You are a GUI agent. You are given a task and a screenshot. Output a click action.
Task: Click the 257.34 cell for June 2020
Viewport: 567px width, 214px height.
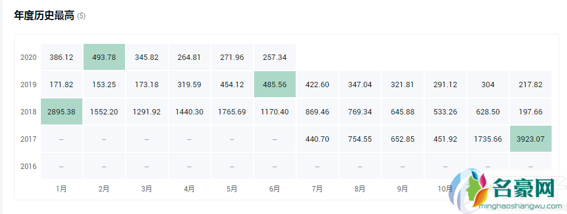click(275, 58)
